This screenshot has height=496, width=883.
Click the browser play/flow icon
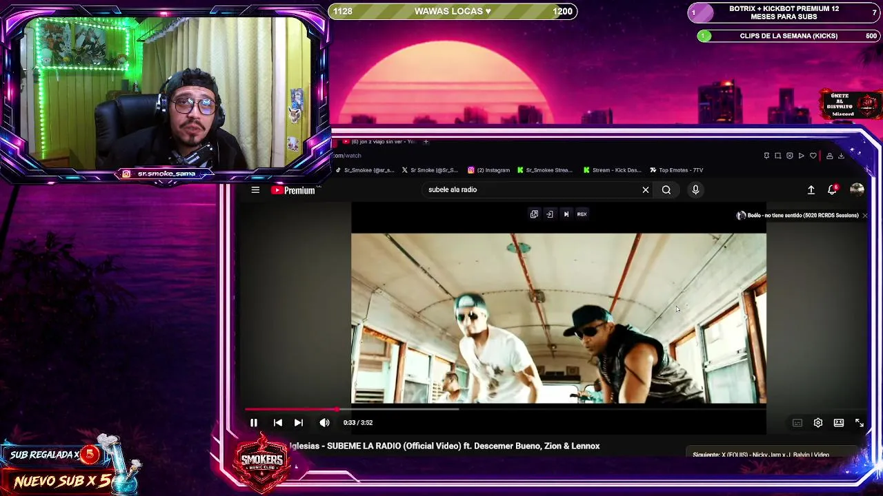tap(802, 156)
